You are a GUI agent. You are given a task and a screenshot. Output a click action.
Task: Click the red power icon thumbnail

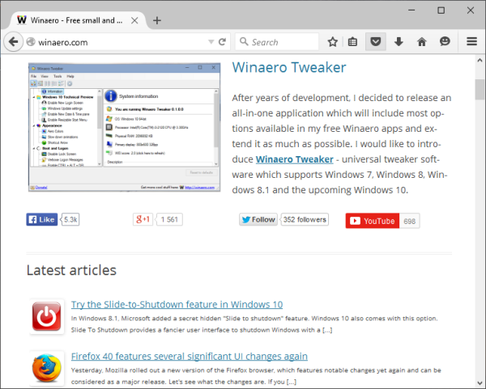point(47,316)
